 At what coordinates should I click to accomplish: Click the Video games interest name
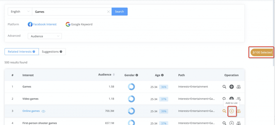pyautogui.click(x=30, y=99)
